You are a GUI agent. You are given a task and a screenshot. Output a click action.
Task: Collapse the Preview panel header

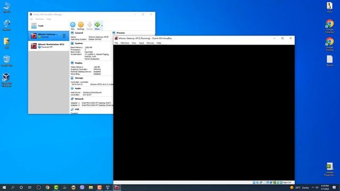pyautogui.click(x=121, y=33)
